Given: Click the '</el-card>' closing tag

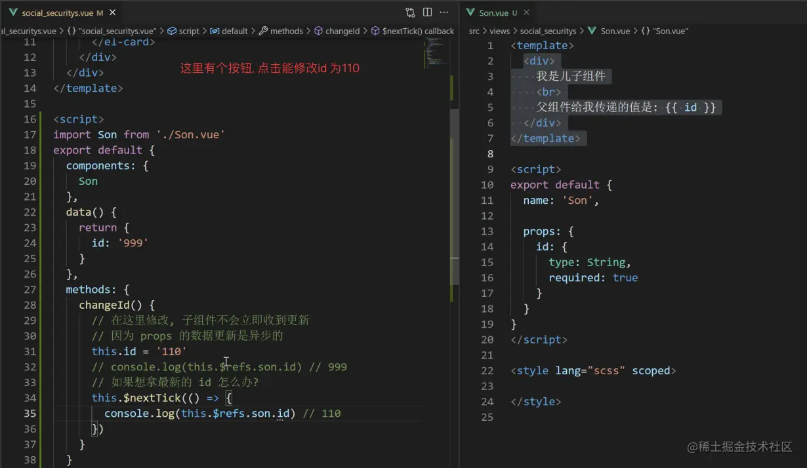Looking at the screenshot, I should click(123, 42).
